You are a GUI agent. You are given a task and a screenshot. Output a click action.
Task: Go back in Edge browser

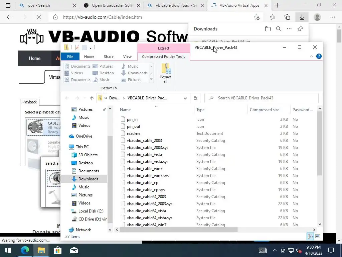tap(9, 17)
